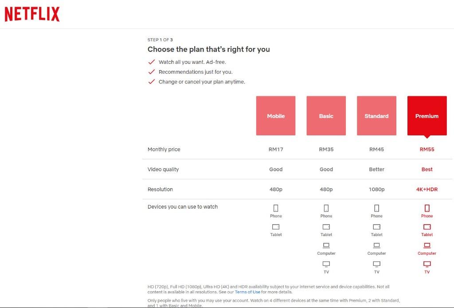
Task: Click the Phone icon under Standard plan
Action: [376, 208]
